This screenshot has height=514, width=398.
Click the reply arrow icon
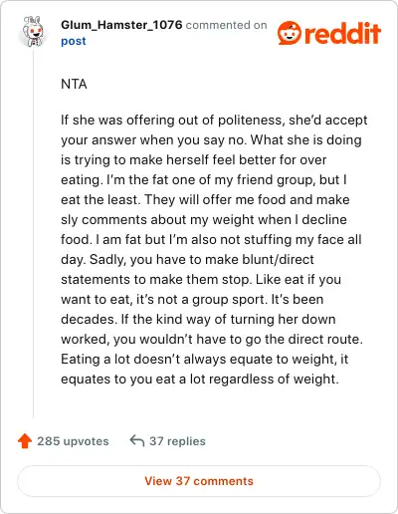point(137,440)
